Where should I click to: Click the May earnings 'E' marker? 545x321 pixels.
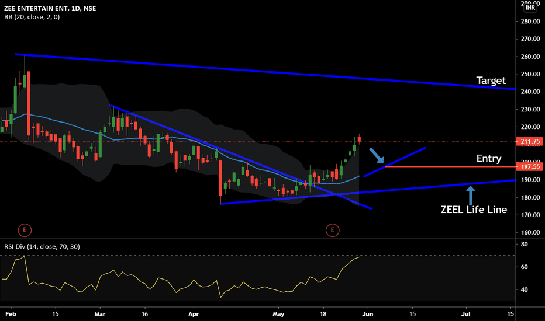[332, 230]
